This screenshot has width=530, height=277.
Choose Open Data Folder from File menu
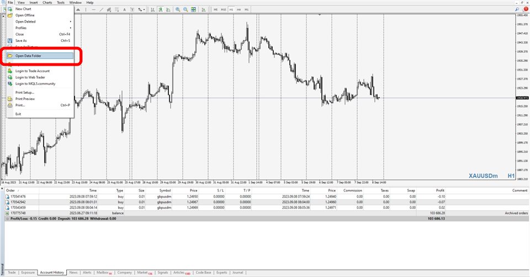click(x=35, y=56)
